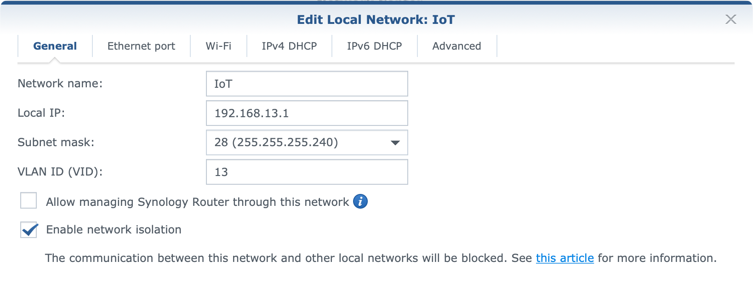Focus the Local IP field
The height and width of the screenshot is (284, 753).
coord(307,113)
